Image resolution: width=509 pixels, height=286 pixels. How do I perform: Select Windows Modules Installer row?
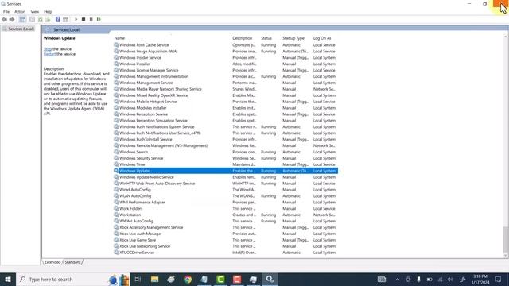point(226,108)
